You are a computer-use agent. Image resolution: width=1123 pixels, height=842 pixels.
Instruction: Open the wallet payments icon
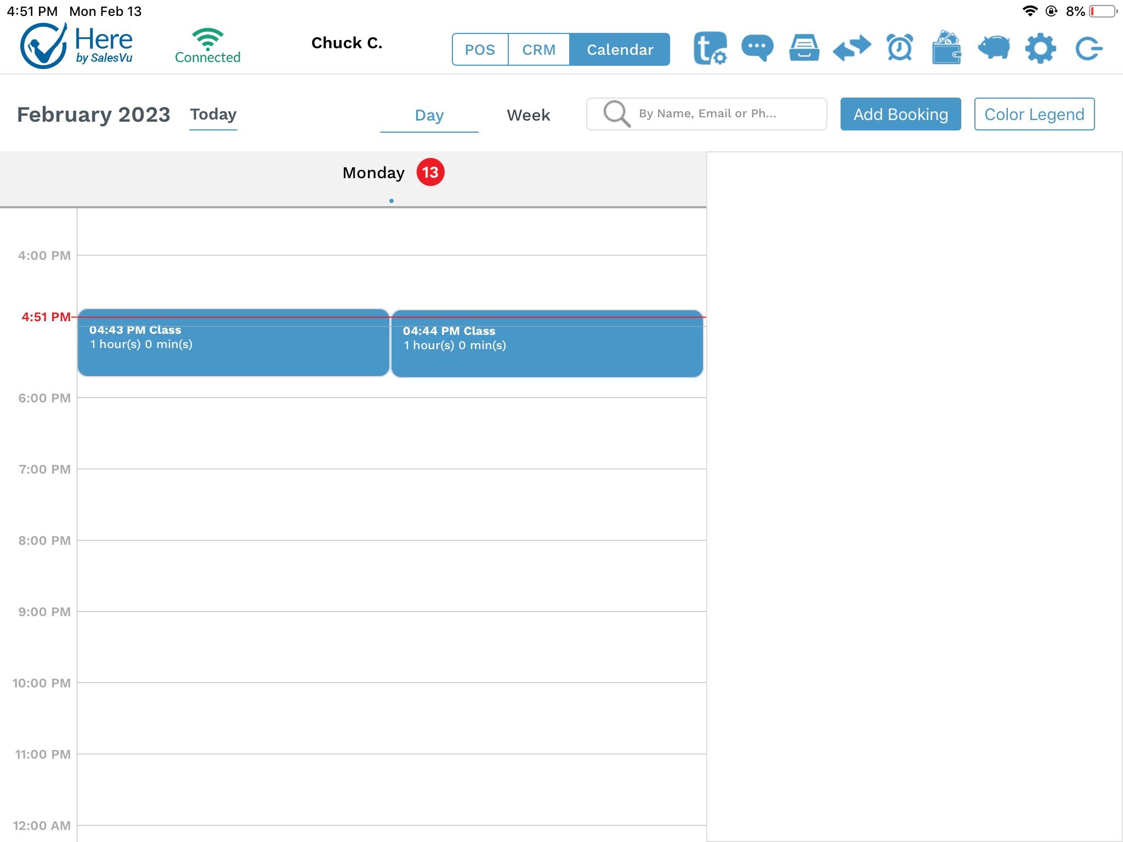tap(946, 48)
